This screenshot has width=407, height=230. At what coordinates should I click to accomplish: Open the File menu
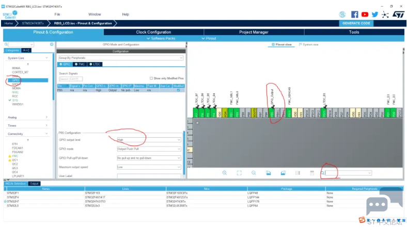[57, 14]
